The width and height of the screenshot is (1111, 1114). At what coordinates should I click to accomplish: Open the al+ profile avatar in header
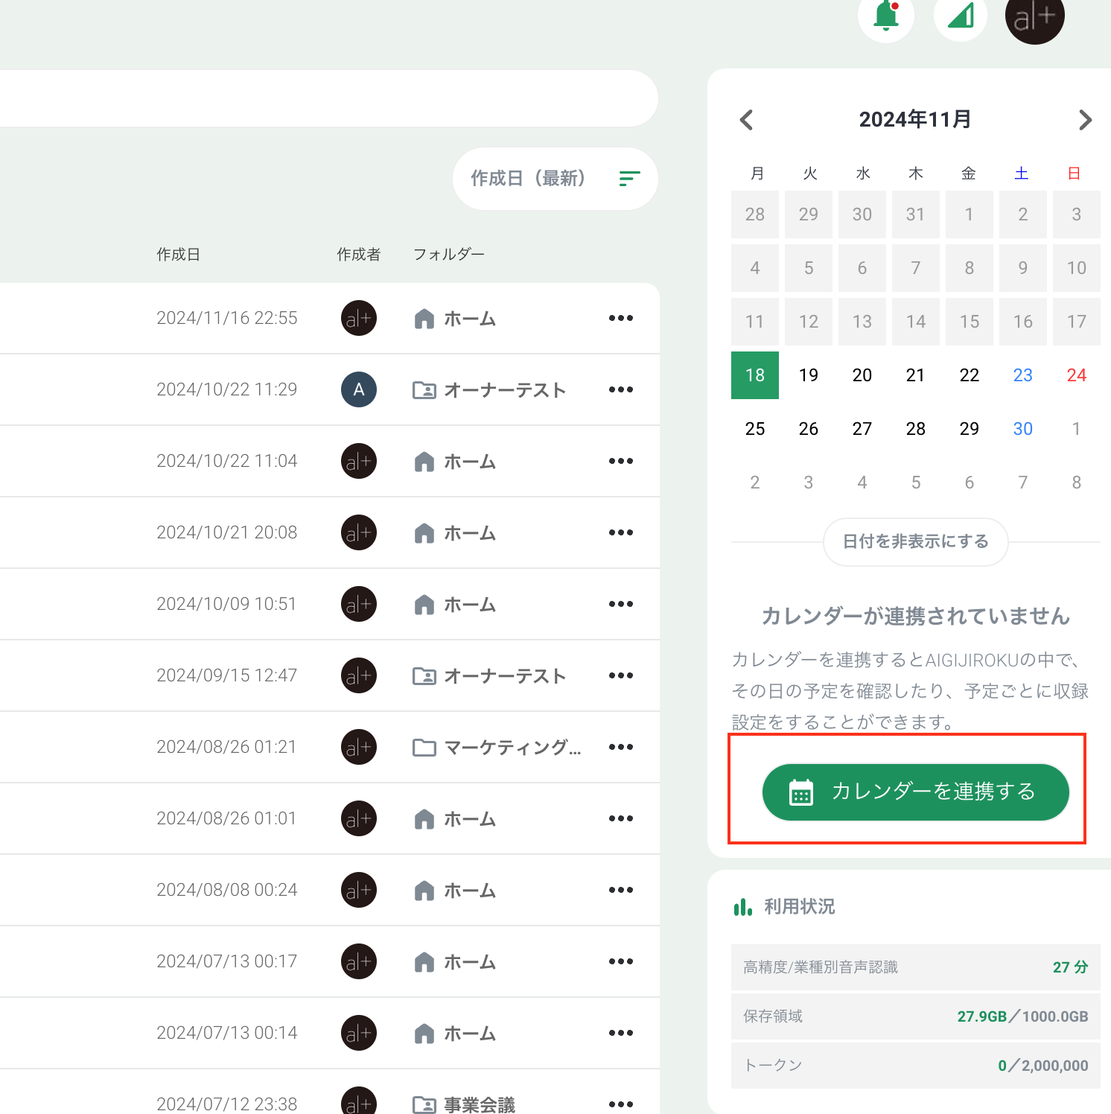[1035, 16]
